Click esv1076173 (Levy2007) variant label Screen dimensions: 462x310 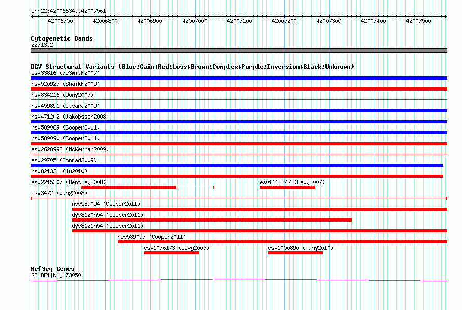click(176, 248)
